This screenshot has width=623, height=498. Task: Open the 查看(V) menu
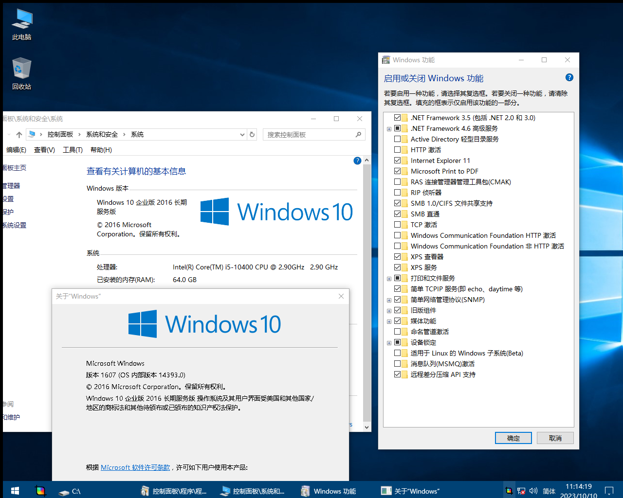(x=44, y=150)
